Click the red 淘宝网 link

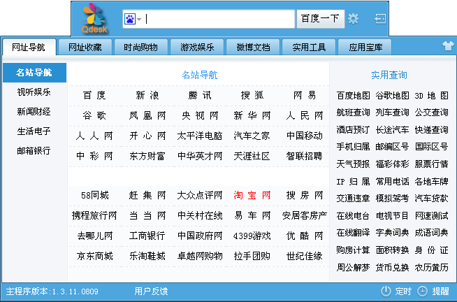click(252, 195)
